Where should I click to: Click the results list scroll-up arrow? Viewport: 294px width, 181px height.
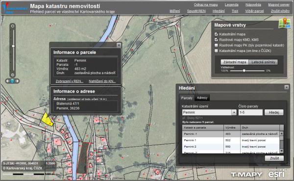coord(281,133)
